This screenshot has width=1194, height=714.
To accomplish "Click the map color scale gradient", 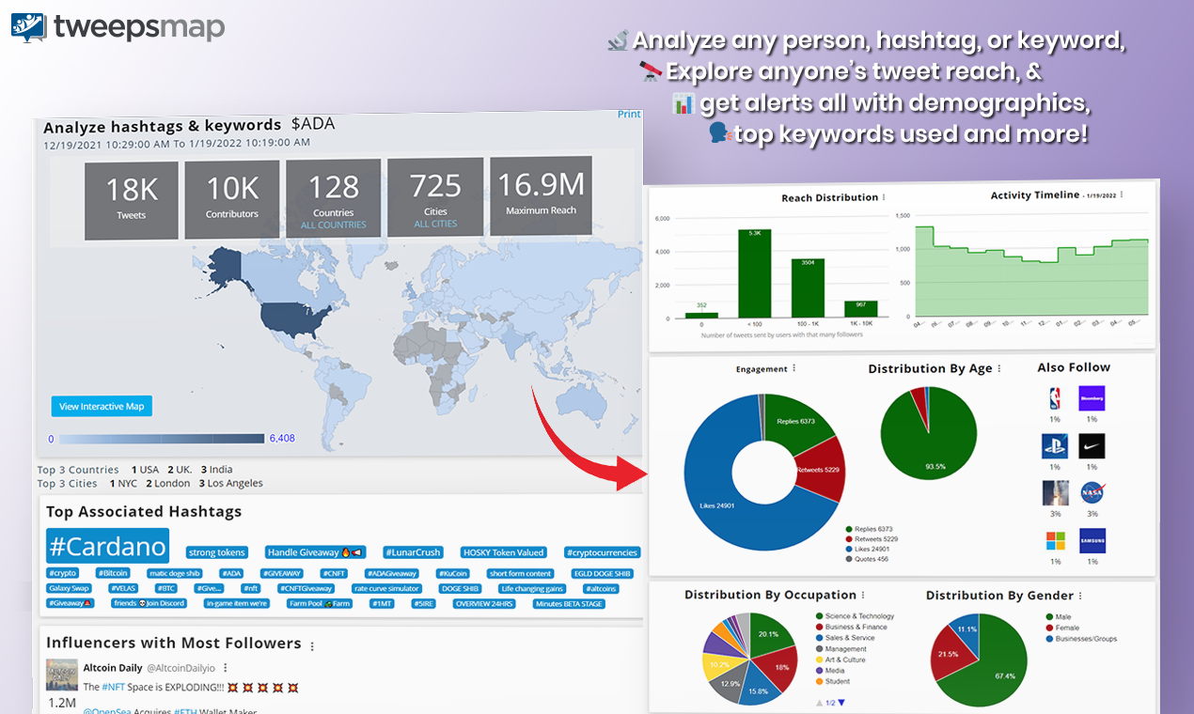I will (x=160, y=438).
